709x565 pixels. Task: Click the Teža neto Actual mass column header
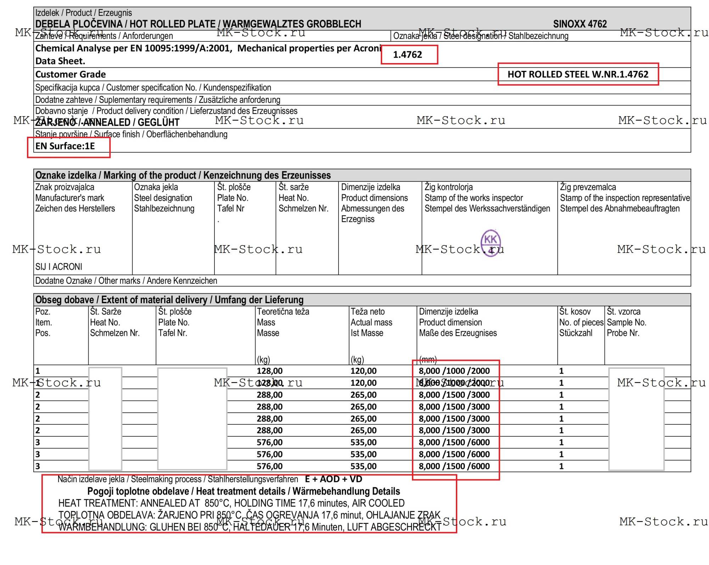pyautogui.click(x=372, y=322)
